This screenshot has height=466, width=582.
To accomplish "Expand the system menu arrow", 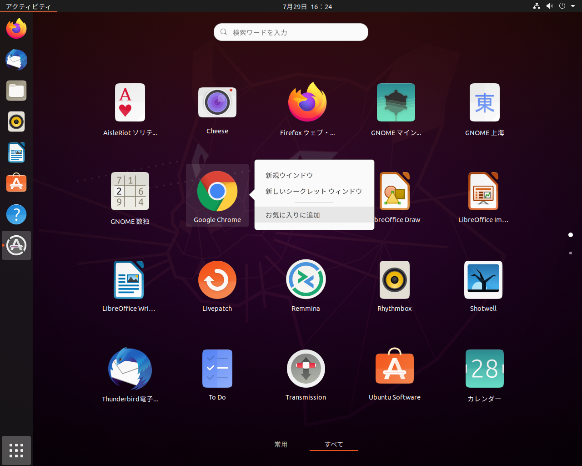I will pyautogui.click(x=573, y=6).
